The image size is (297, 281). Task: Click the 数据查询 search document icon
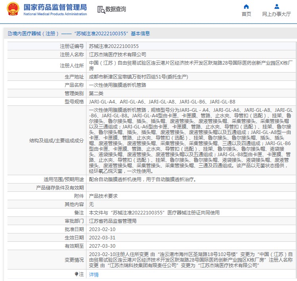click(x=101, y=10)
